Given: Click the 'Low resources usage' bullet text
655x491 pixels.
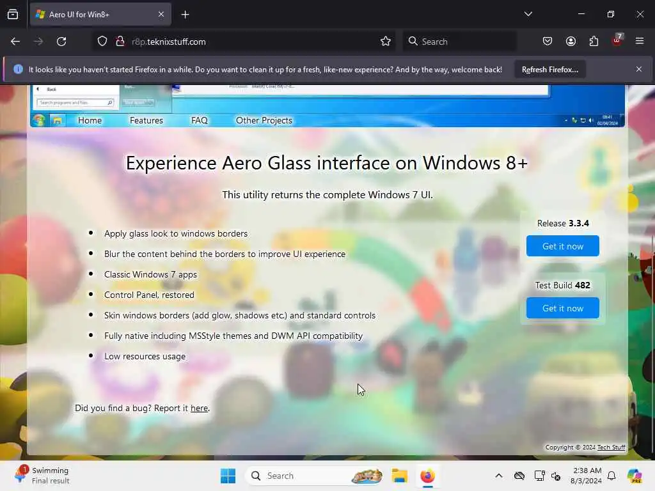Looking at the screenshot, I should [145, 356].
